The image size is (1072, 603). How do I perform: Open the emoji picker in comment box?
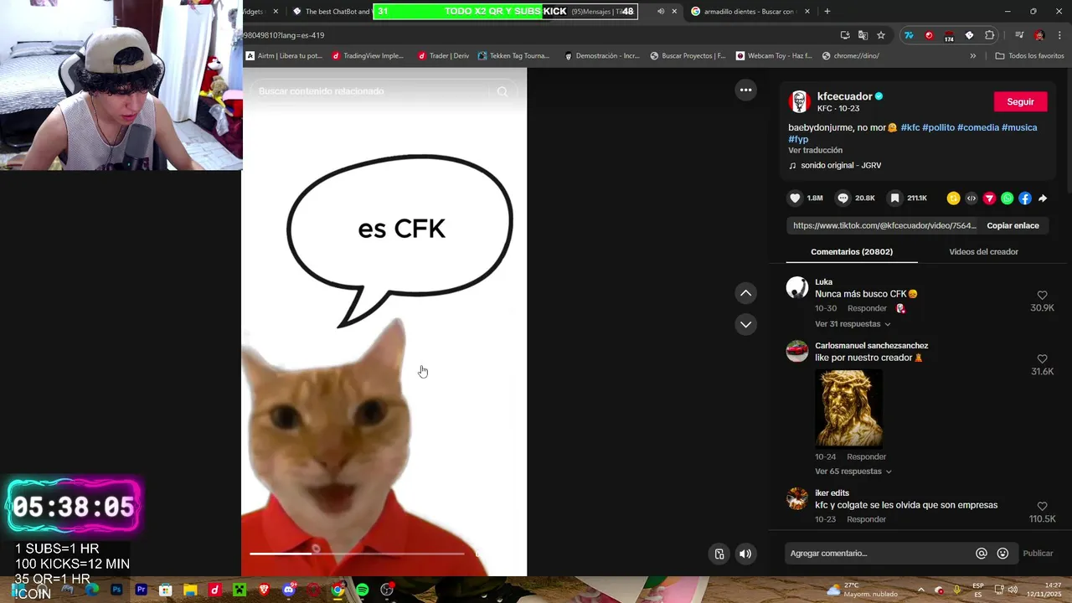coord(1002,554)
